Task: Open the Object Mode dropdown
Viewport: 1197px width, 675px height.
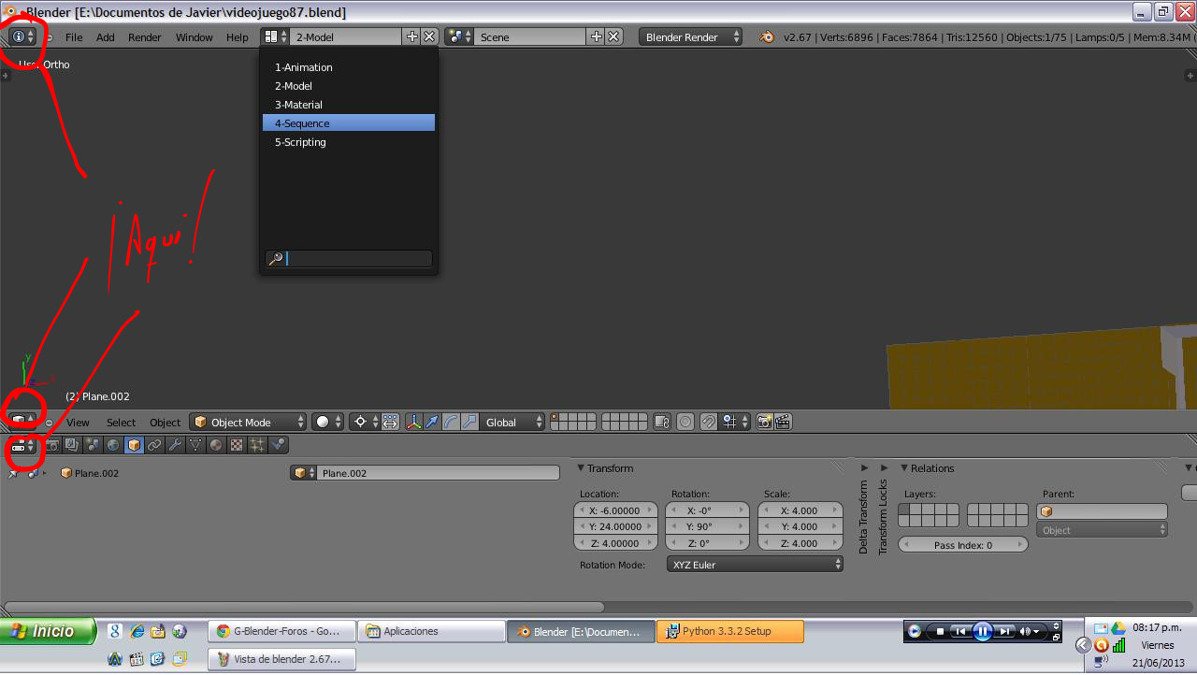Action: [x=248, y=422]
